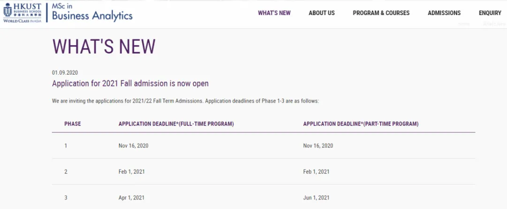Image resolution: width=507 pixels, height=209 pixels.
Task: Select the Phase 2 part-time deadline Feb 1, 2021
Action: tap(316, 172)
